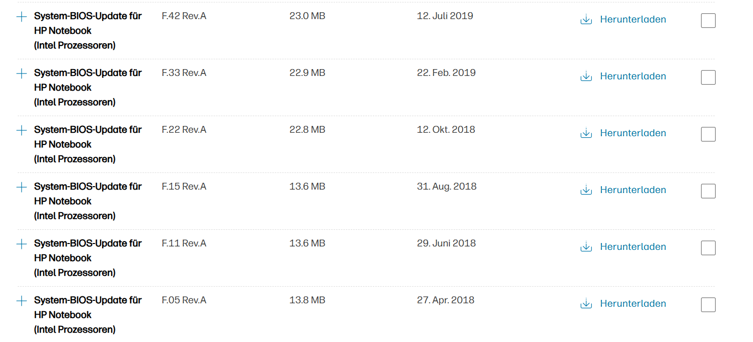Expand details for the 31. Aug. 2018 update
Screen dimensions: 753x342
pos(22,187)
